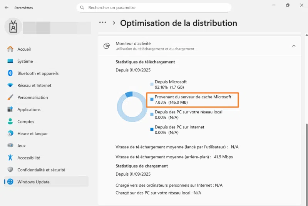Click the Moniteur d'activité pie chart icon
The height and width of the screenshot is (206, 308).
[107, 46]
